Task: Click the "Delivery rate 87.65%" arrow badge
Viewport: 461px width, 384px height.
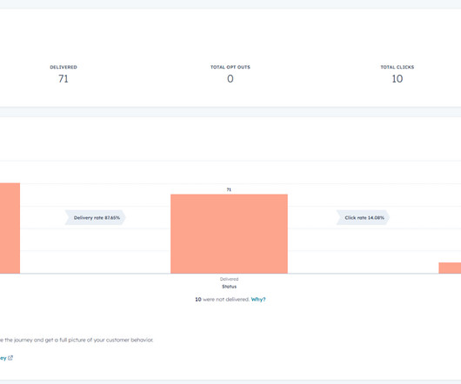Action: (96, 217)
